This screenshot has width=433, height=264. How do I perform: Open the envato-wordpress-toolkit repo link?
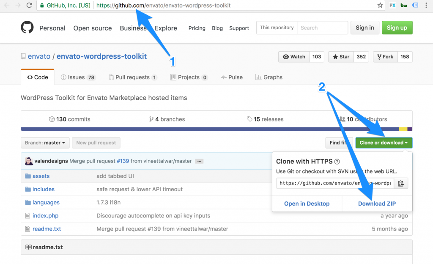pos(101,56)
